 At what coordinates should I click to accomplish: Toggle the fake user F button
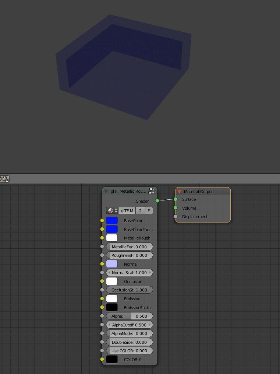[149, 211]
